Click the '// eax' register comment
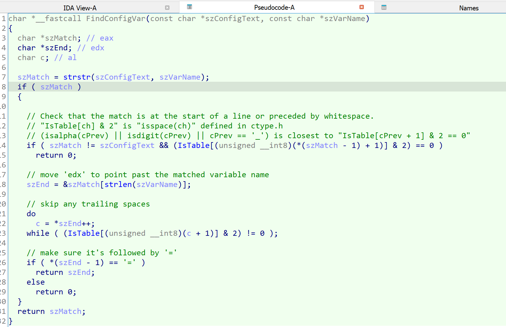506x327 pixels. [100, 38]
